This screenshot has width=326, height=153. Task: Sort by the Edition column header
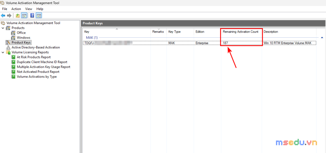pyautogui.click(x=207, y=32)
